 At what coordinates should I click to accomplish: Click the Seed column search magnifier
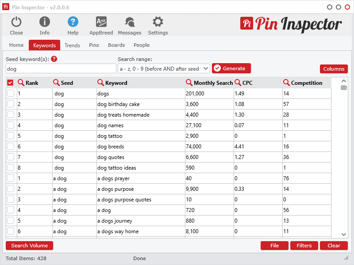(x=56, y=83)
